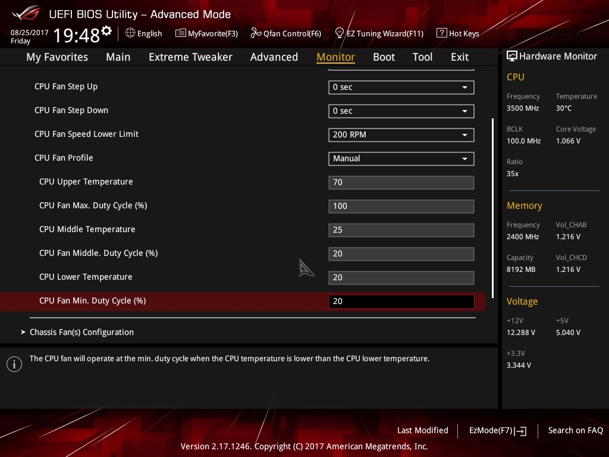Click the settings list vertical scrollbar
Screen dimensions: 609x457
point(492,208)
